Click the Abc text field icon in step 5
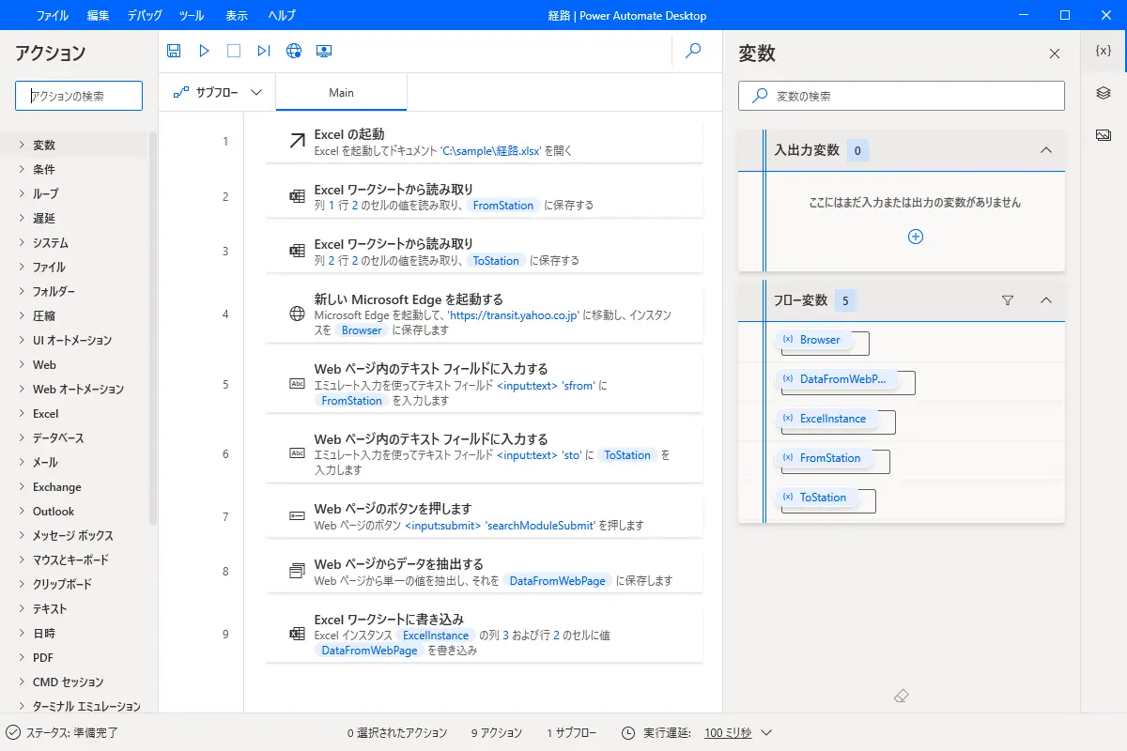Screen dimensions: 1127x751 point(297,384)
